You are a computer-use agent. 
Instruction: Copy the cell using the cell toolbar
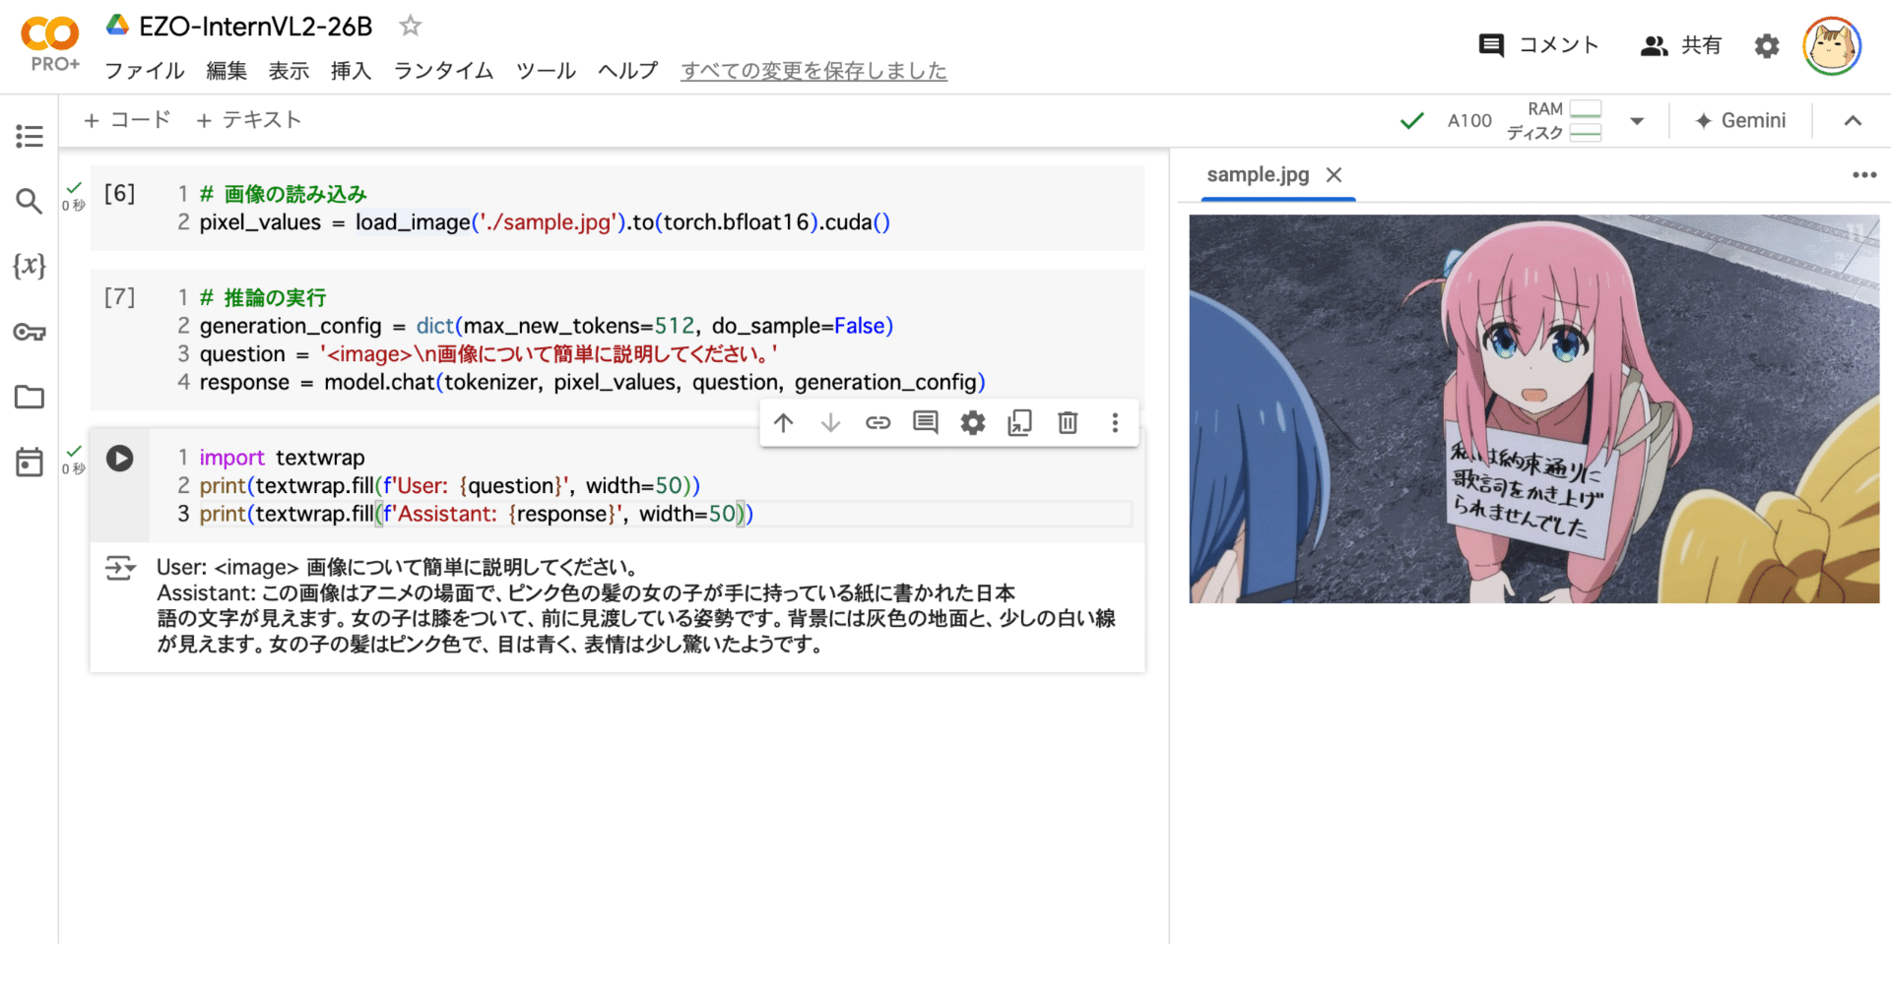coord(1019,422)
